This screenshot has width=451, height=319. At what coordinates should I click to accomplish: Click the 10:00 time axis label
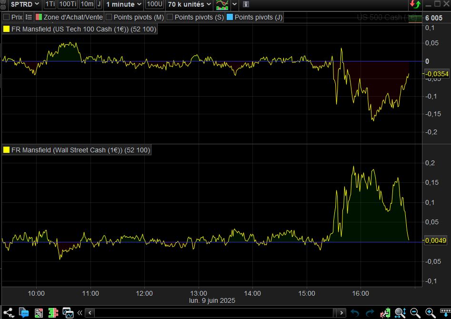36,293
